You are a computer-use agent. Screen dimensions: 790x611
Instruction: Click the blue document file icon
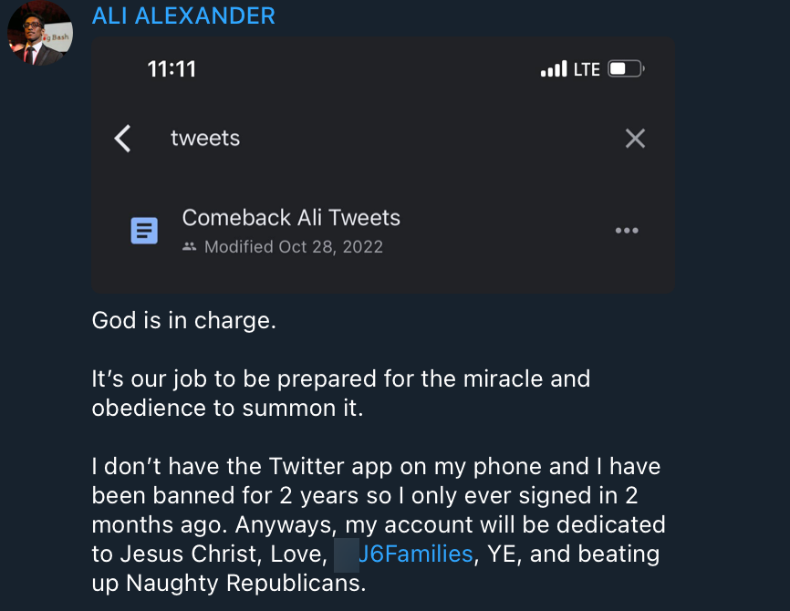coord(144,231)
